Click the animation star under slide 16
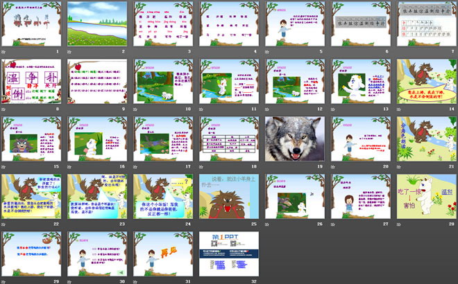Screen dimensions: 458x284 pos(69,167)
